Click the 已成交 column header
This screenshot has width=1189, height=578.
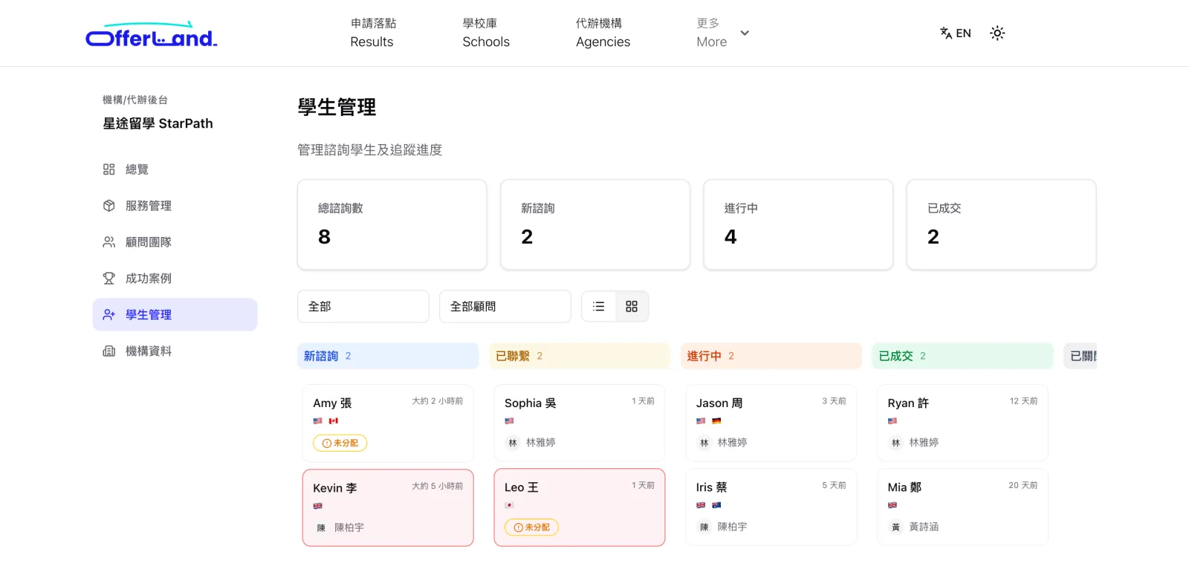(962, 356)
